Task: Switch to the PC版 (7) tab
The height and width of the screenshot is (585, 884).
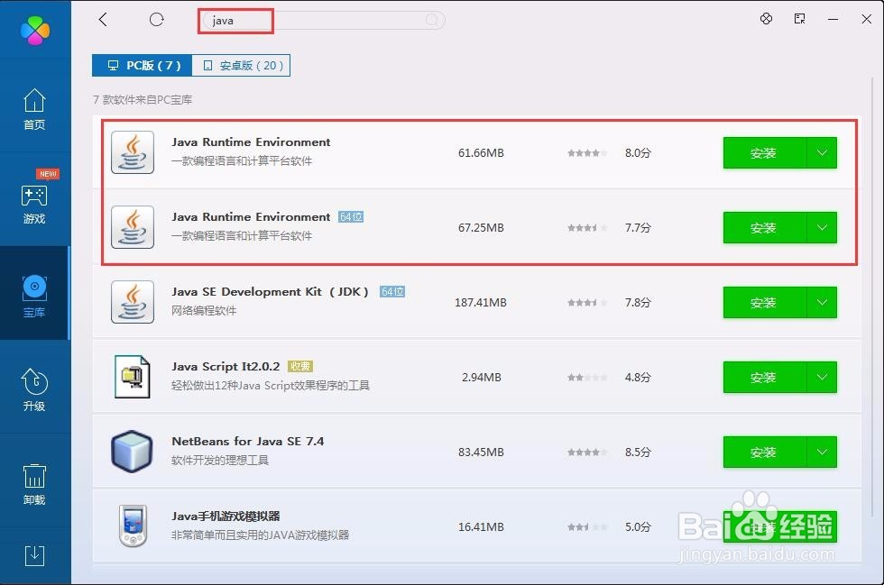Action: tap(143, 66)
